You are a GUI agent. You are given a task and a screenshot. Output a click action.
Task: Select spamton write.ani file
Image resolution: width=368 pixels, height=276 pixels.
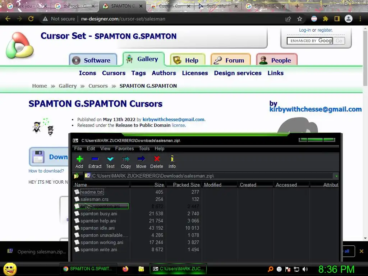(x=98, y=249)
